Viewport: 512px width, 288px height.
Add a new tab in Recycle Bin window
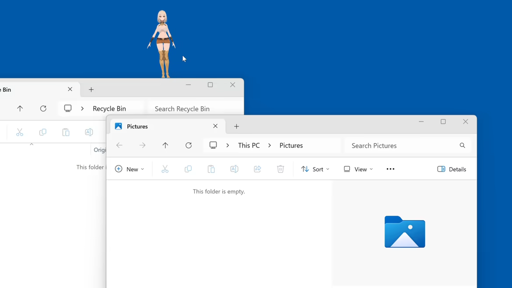[x=91, y=89]
